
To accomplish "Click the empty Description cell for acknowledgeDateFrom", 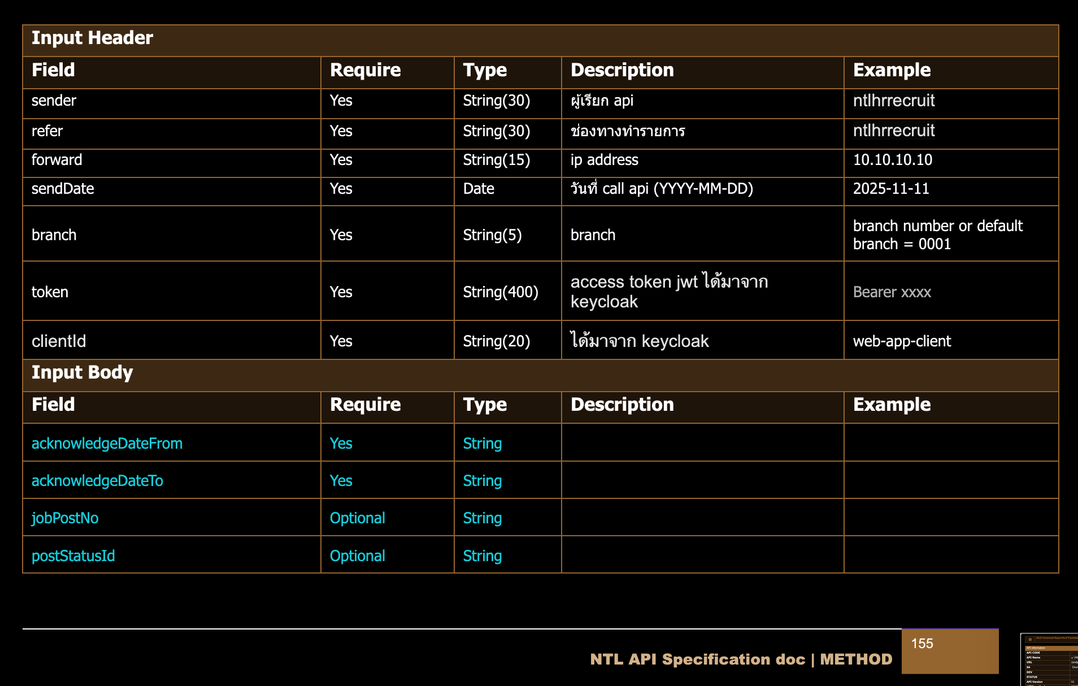I will click(702, 443).
